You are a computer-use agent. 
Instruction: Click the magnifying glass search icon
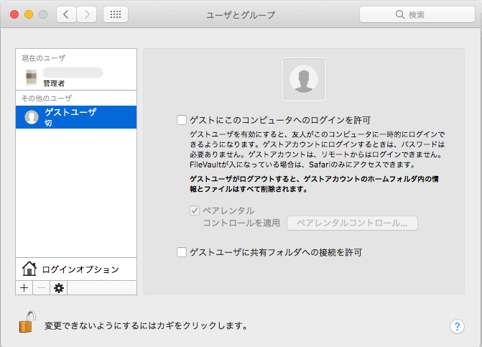point(399,14)
